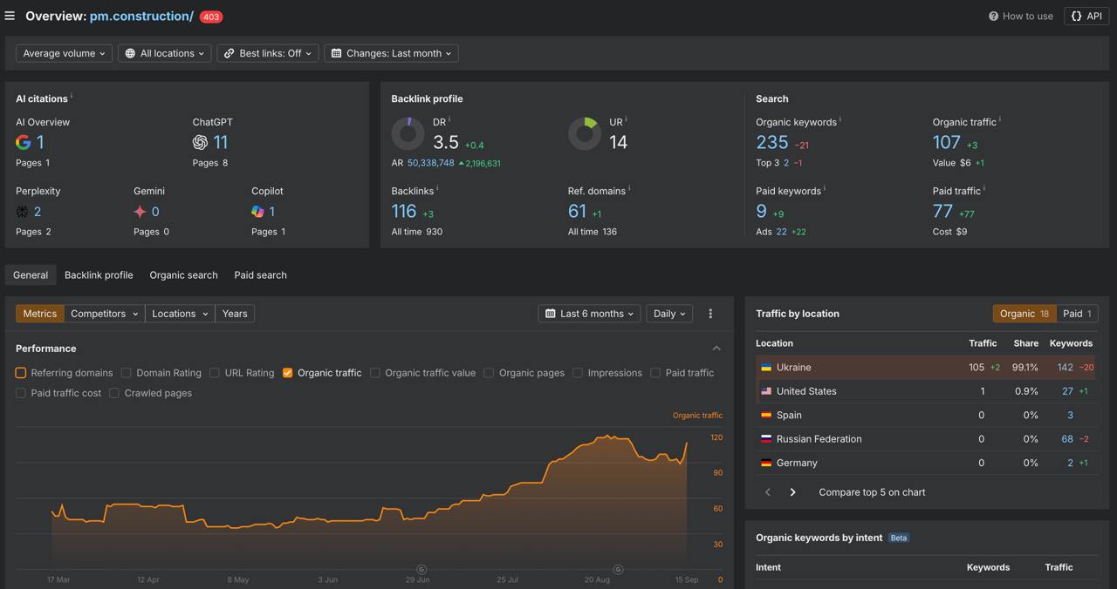Open the pm.construction/ domain link
The height and width of the screenshot is (589, 1117).
(x=141, y=17)
